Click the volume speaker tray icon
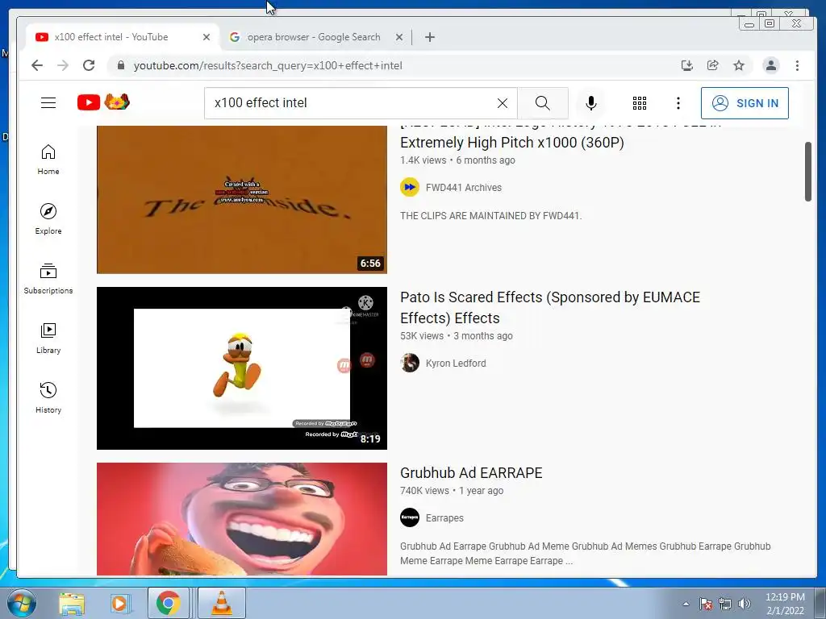The image size is (826, 619). (x=745, y=604)
